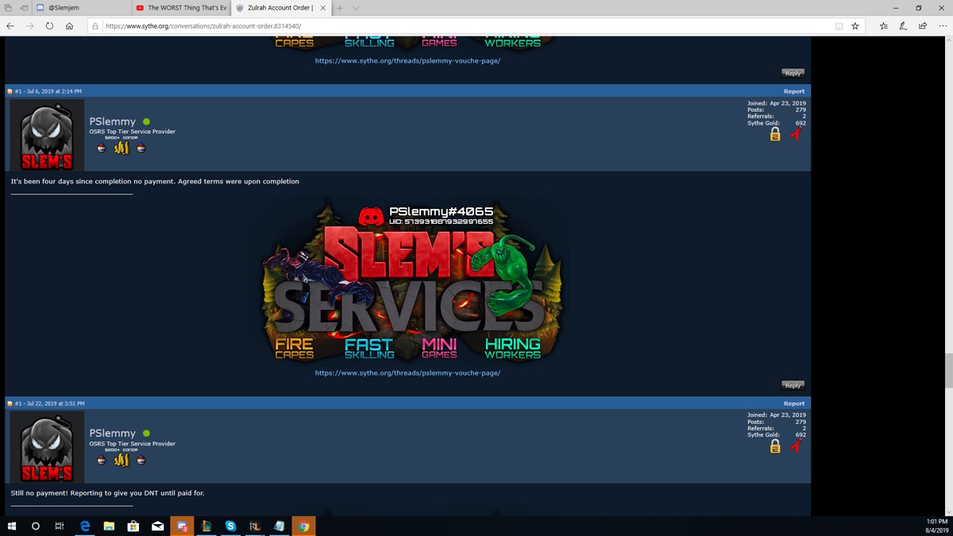The width and height of the screenshot is (953, 536).
Task: Click the gold padlock icon in Jul 22 post
Action: 775,447
